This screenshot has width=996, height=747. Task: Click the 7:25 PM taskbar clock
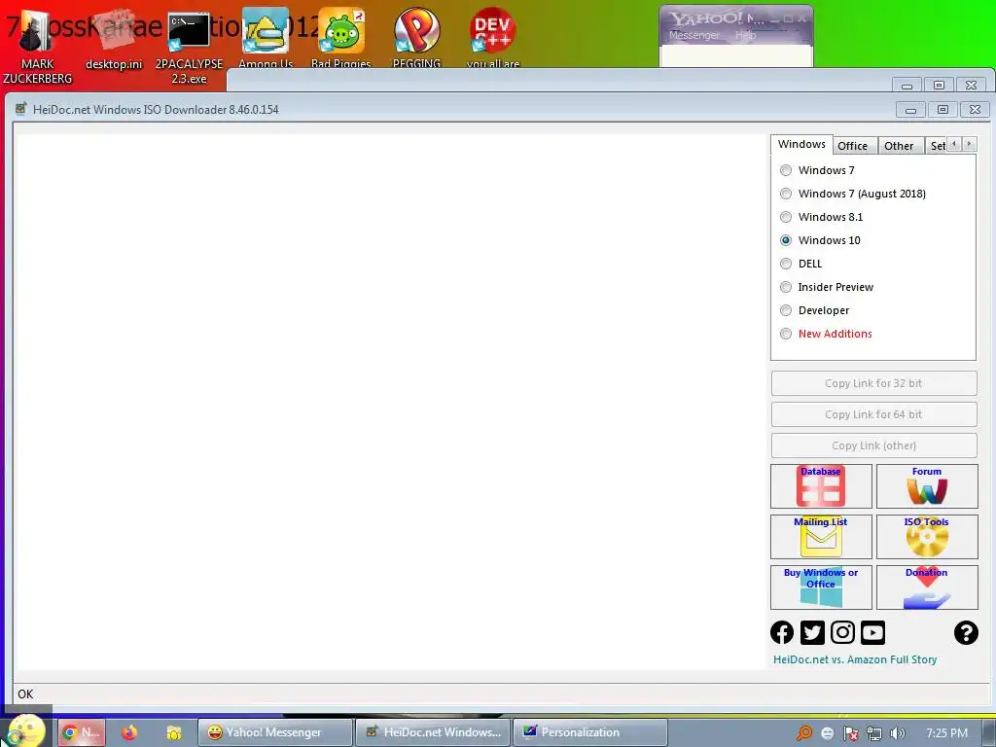click(x=946, y=733)
